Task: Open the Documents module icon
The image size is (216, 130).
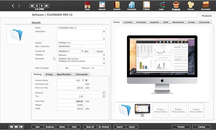Action: pos(206,6)
